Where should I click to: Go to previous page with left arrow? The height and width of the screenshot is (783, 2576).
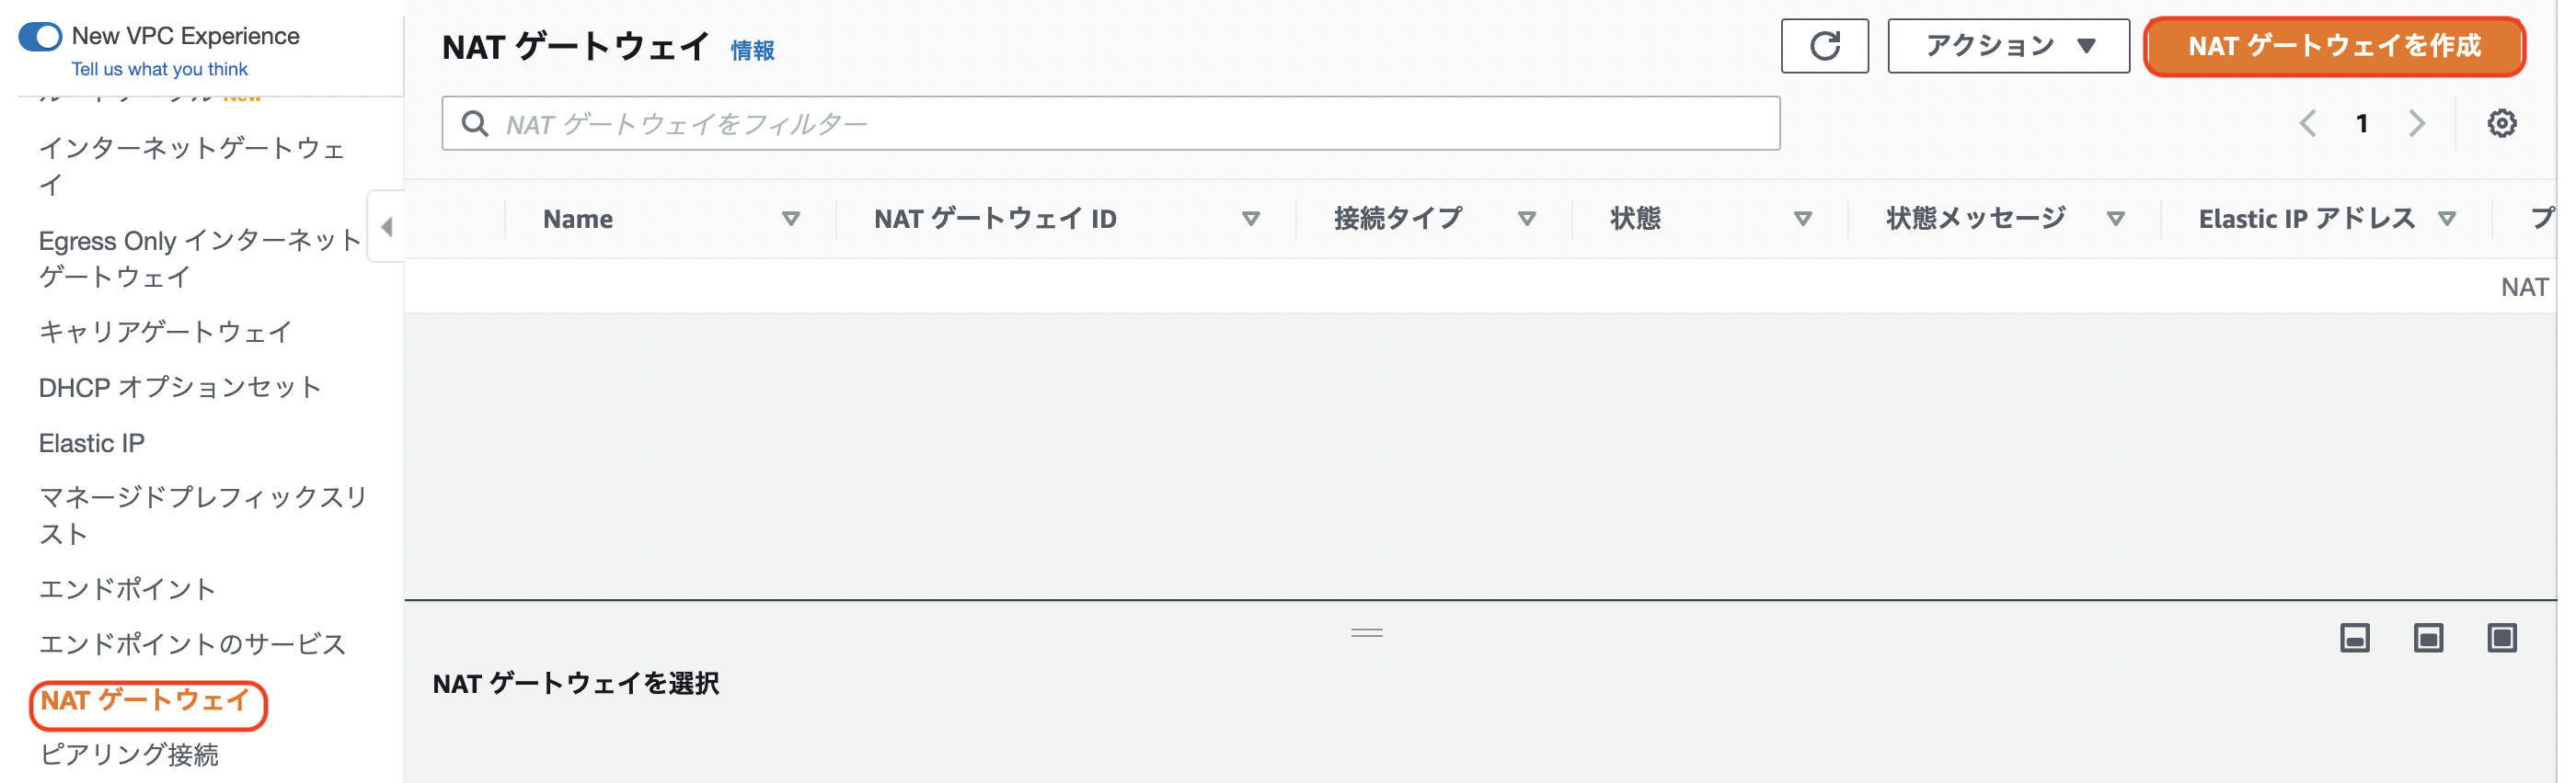pyautogui.click(x=2308, y=123)
